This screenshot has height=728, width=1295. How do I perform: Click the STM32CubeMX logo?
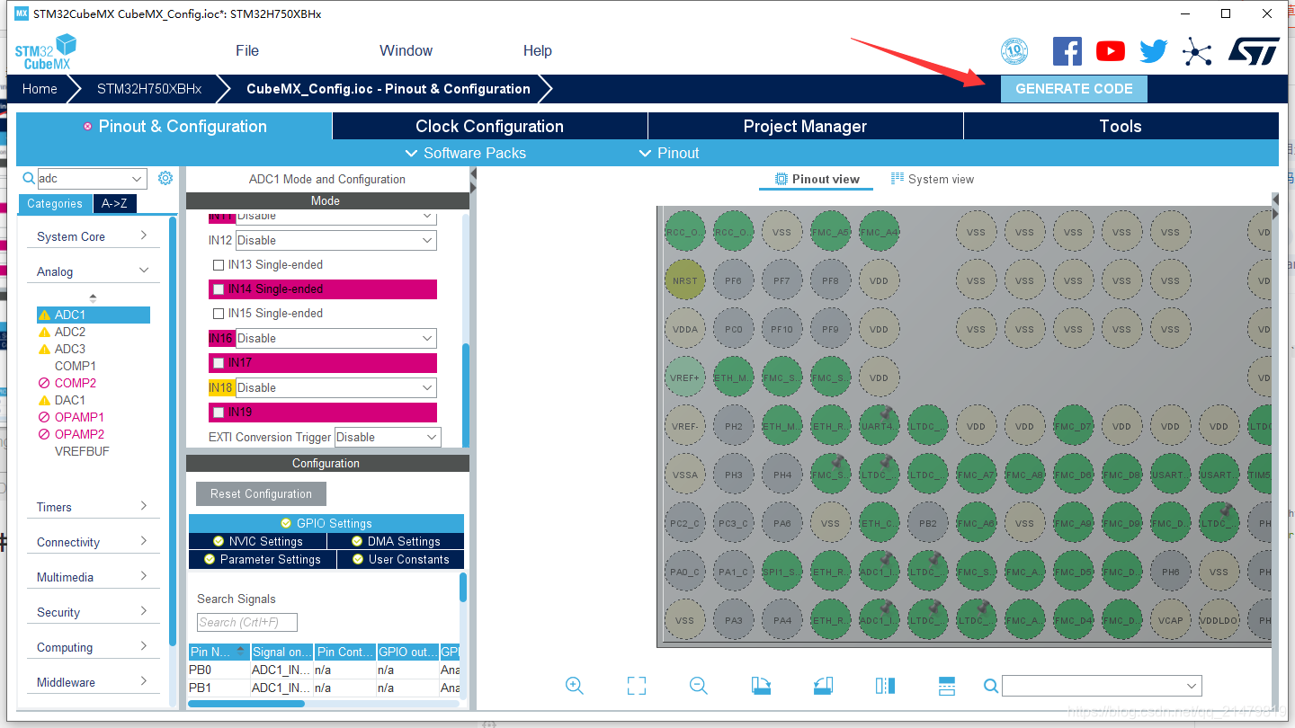45,51
